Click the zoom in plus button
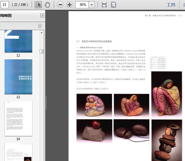Screen dimensions: 185x161 pos(69,5)
